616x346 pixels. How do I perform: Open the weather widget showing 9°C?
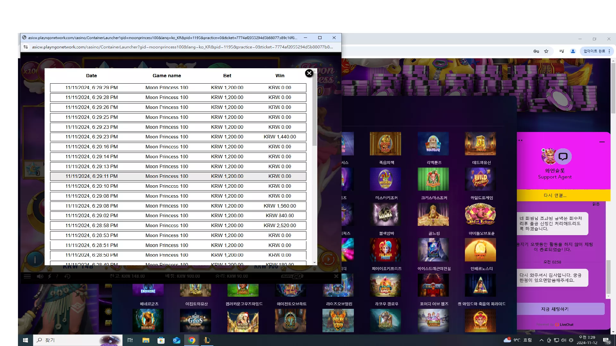coord(518,340)
